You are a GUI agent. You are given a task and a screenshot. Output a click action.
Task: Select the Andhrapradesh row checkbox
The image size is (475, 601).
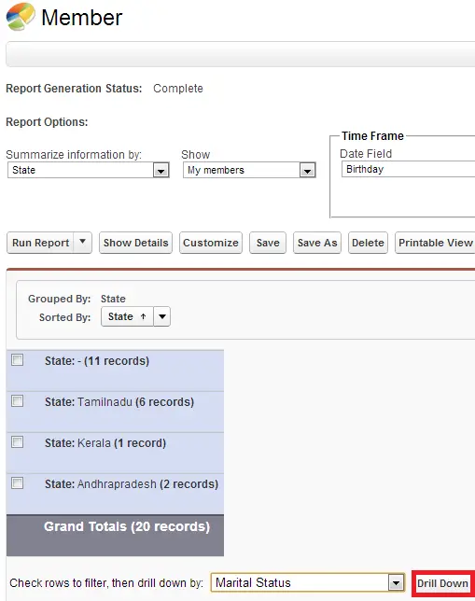pos(17,483)
